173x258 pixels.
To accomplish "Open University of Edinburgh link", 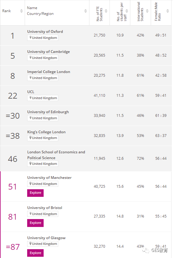I will [x=48, y=112].
